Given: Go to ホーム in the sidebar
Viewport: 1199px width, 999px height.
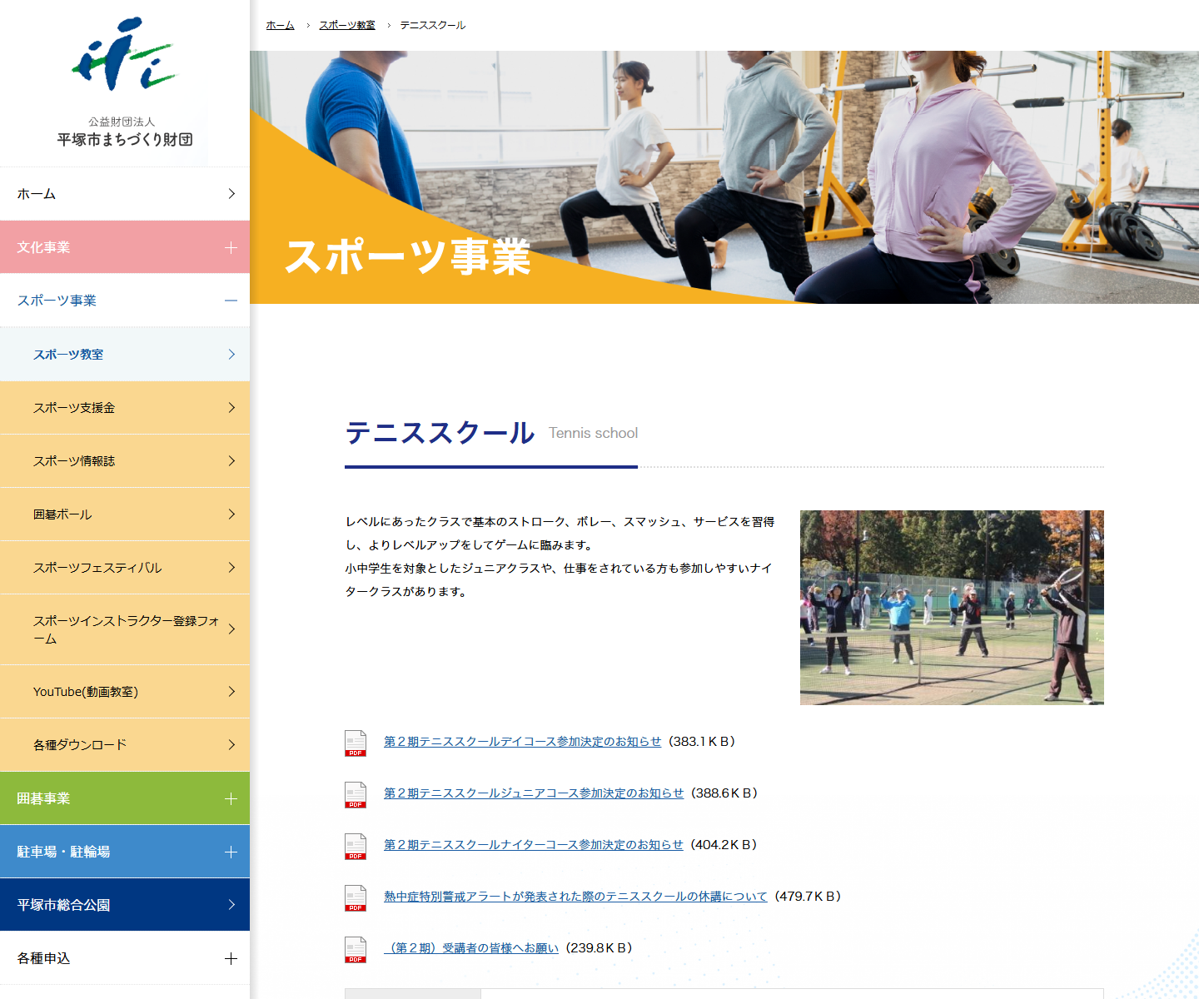Looking at the screenshot, I should tap(125, 194).
